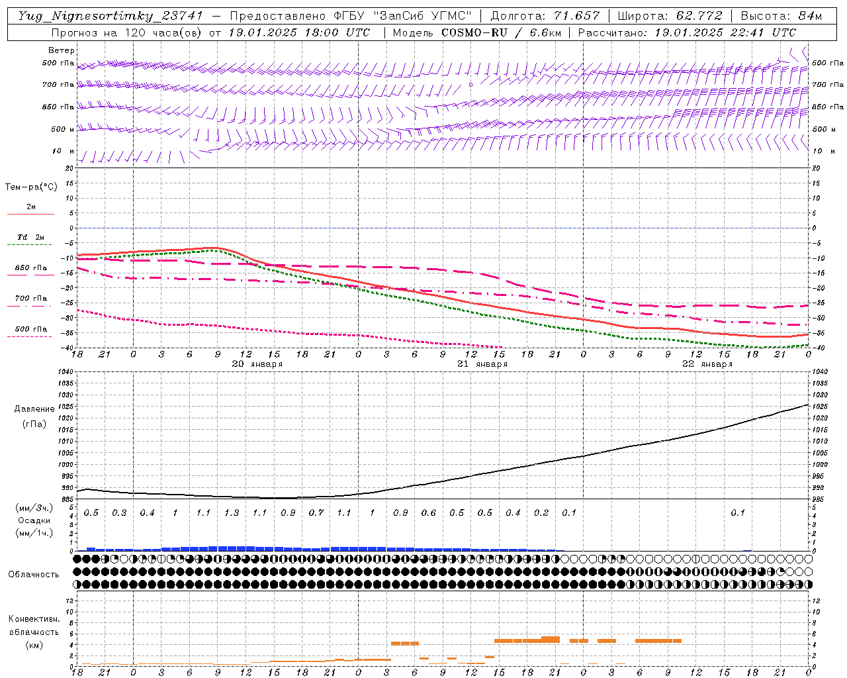Click the Конвективн. panel label
This screenshot has height=678, width=847.
tap(34, 618)
